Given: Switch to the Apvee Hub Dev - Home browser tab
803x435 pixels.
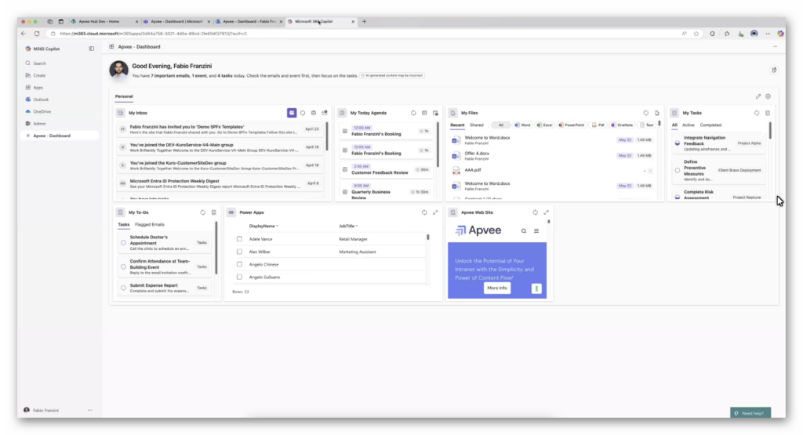Looking at the screenshot, I should [x=103, y=21].
